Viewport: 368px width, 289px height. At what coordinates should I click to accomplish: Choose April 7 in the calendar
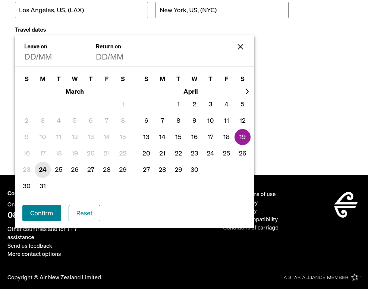(162, 121)
